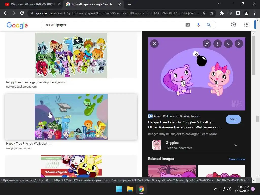Image resolution: width=260 pixels, height=195 pixels.
Task: Click the preview panel scrollbar thumb
Action: [x=253, y=55]
